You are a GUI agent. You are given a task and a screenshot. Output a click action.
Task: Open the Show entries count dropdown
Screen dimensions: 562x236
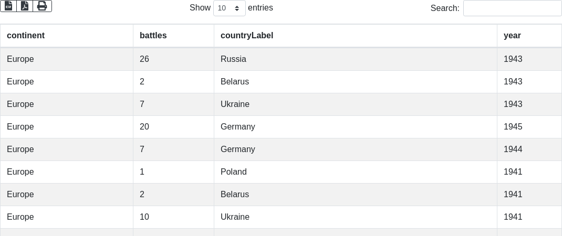tap(229, 8)
